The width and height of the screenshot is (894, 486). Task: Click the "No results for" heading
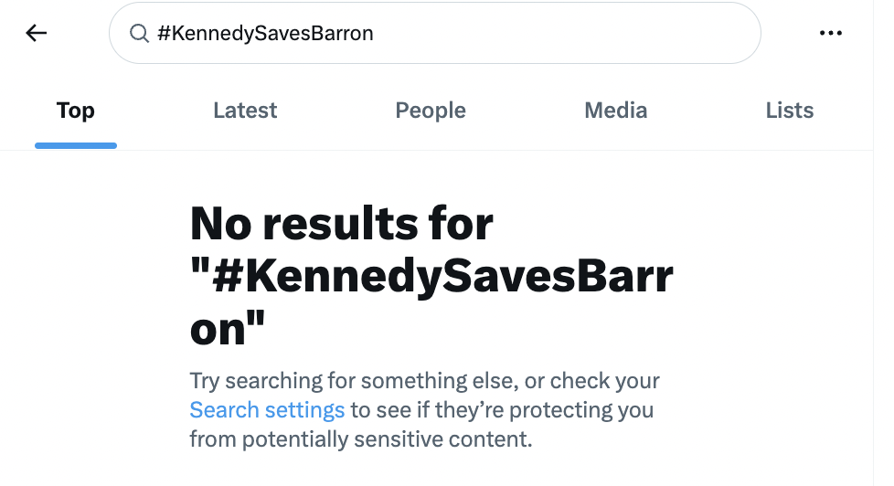click(341, 223)
